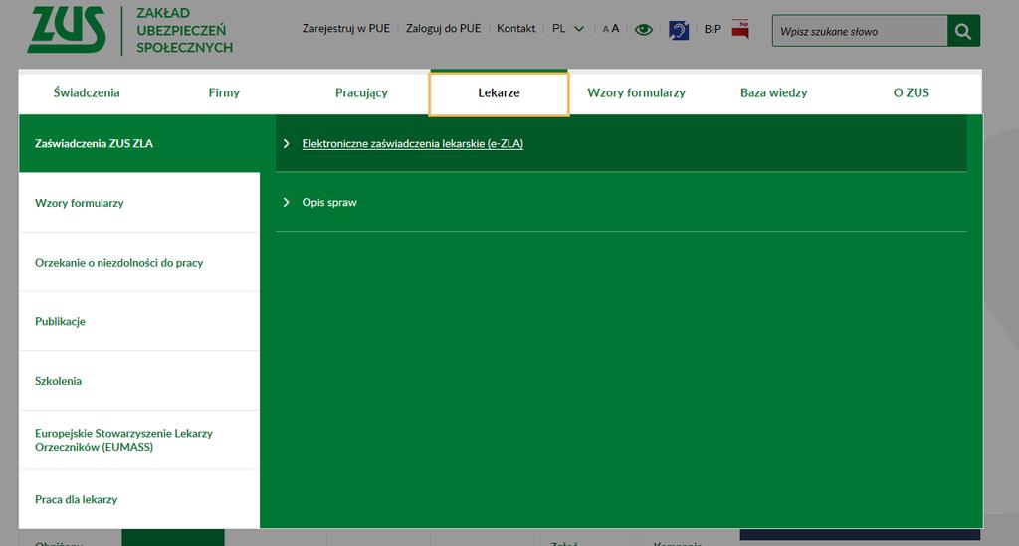Open the Baza wiedzy menu

774,92
